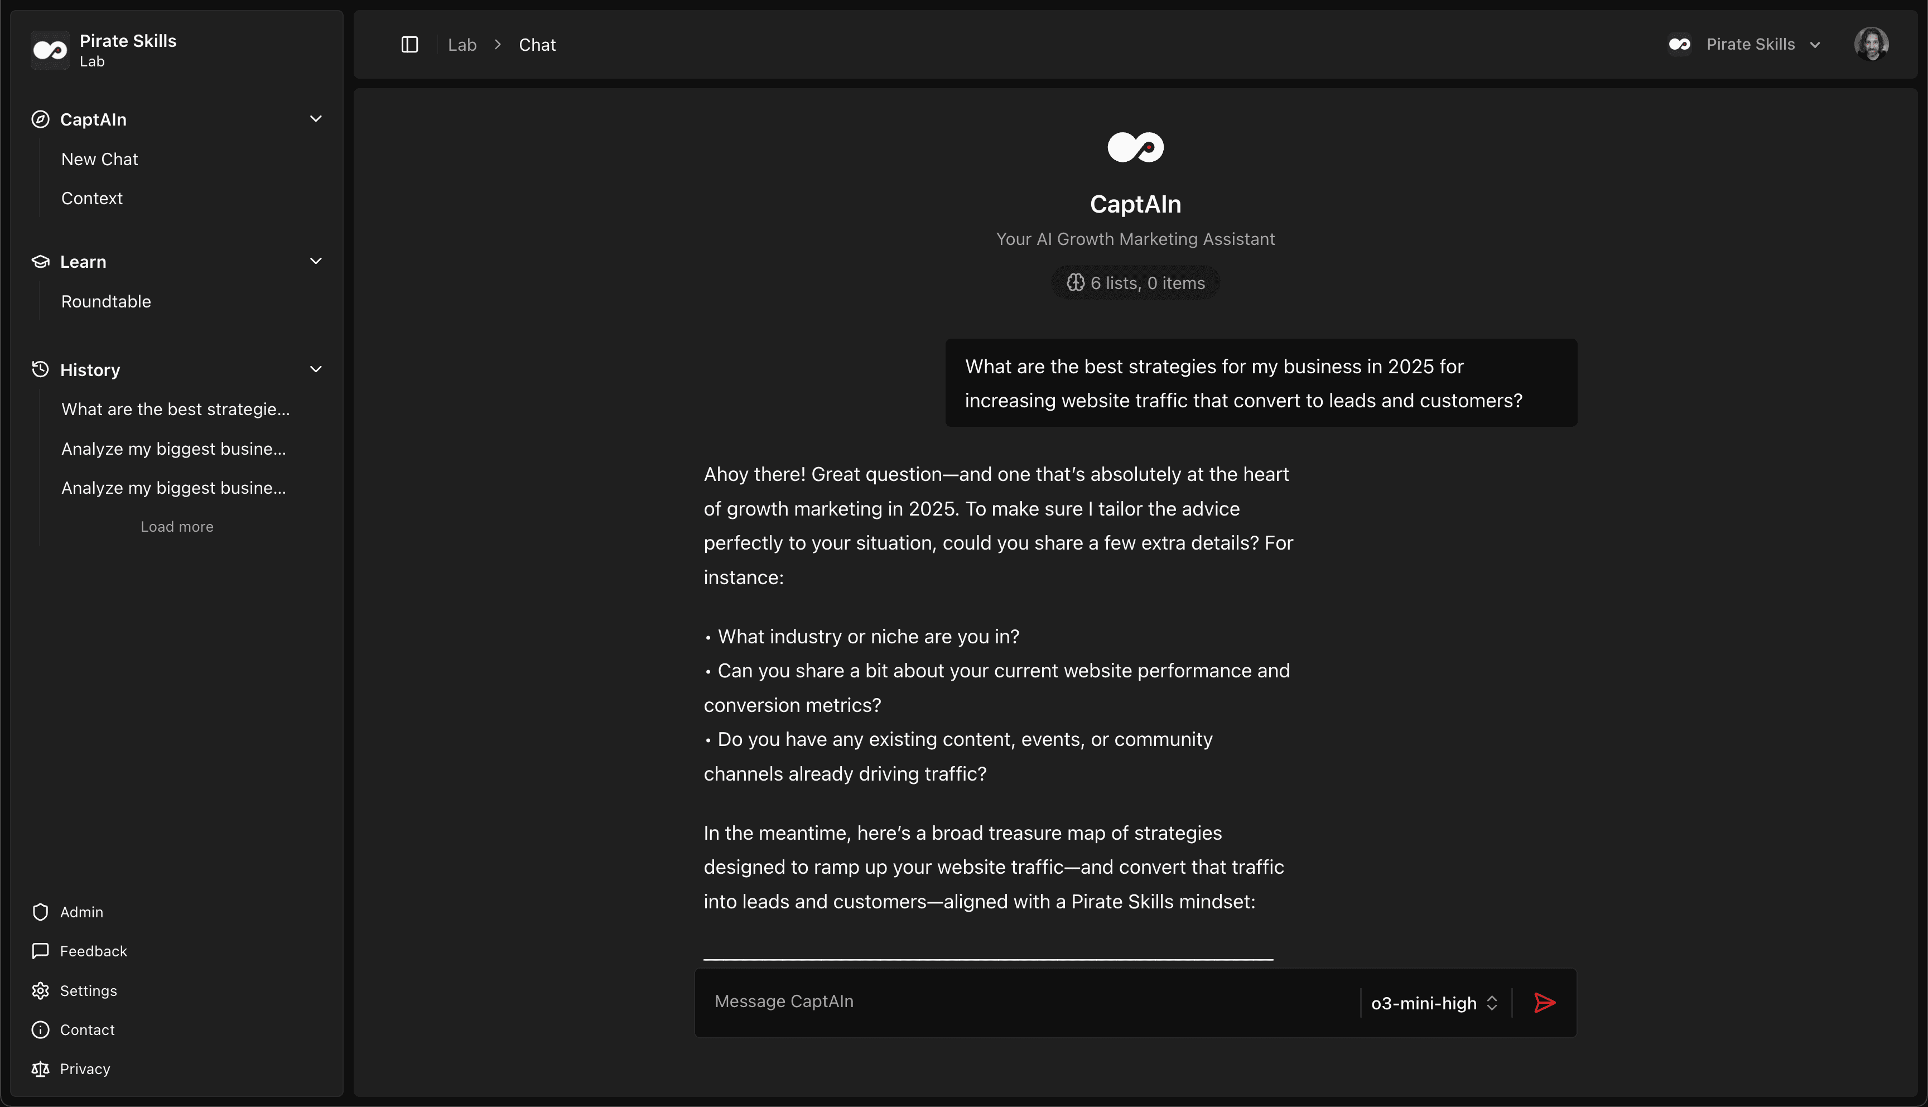Click the Contact info icon
Image resolution: width=1928 pixels, height=1107 pixels.
click(x=40, y=1029)
